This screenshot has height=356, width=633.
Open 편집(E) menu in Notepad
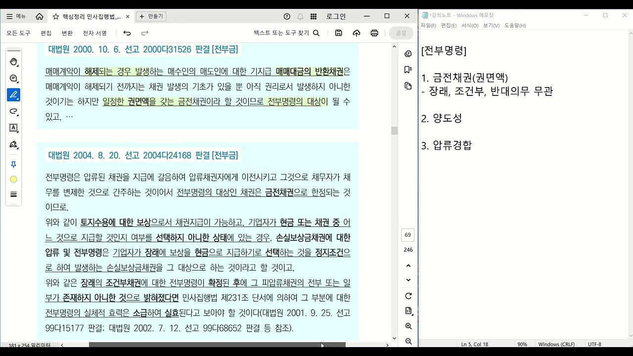tap(449, 25)
